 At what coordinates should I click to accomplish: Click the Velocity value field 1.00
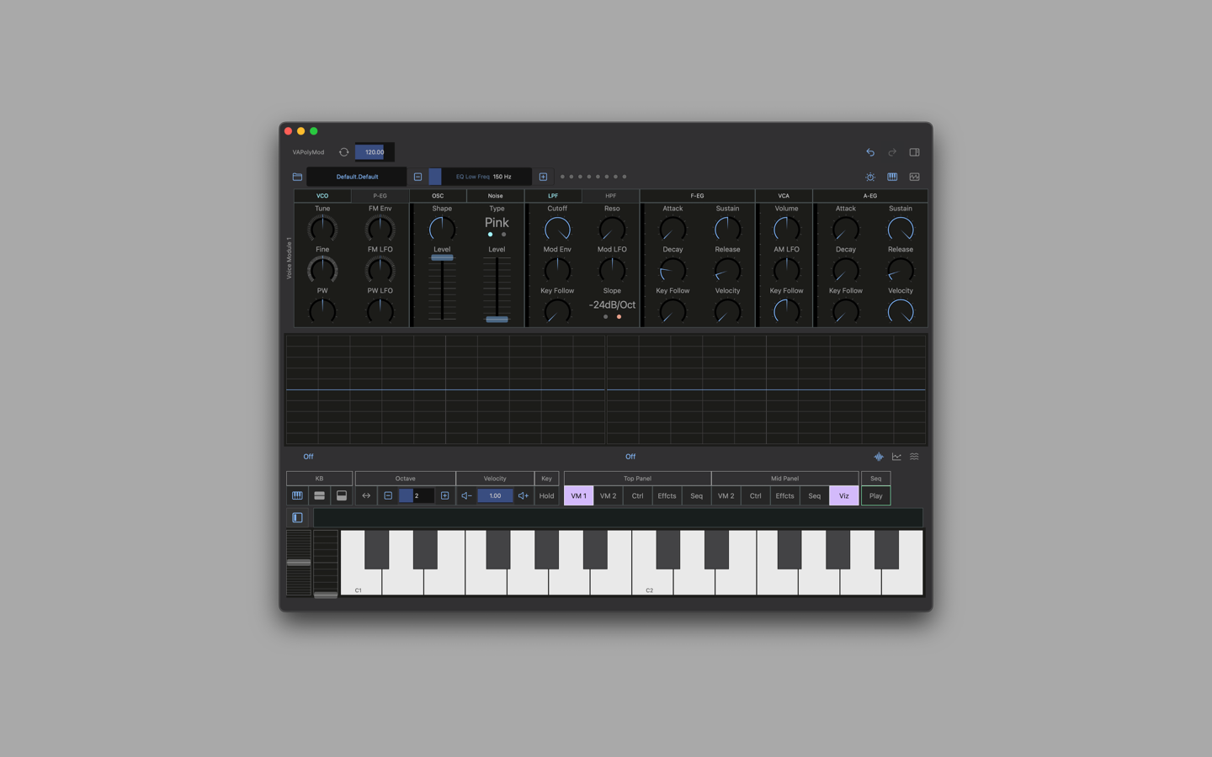[495, 495]
